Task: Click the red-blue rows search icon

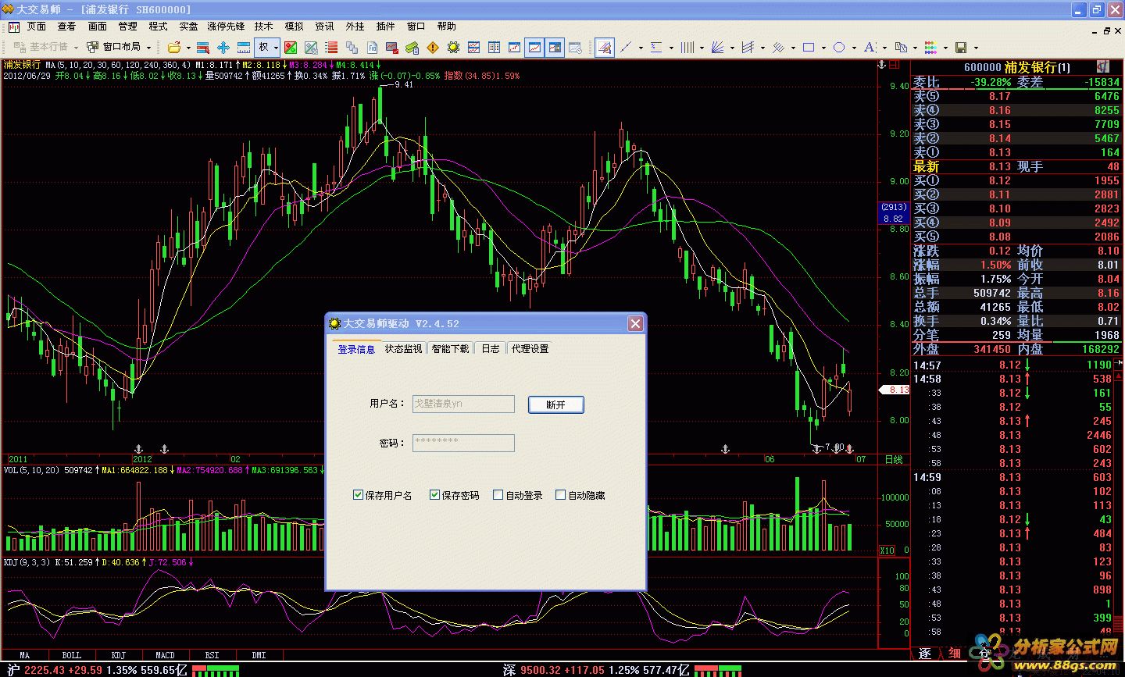Action: [x=203, y=48]
